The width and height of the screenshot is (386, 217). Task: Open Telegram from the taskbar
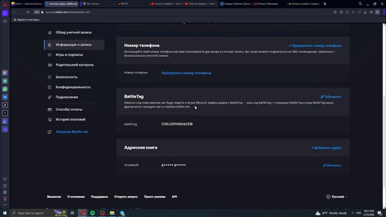point(122,213)
